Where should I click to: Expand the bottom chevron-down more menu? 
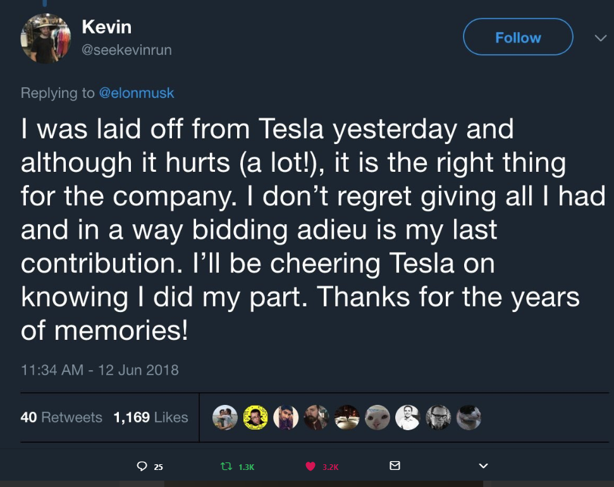[483, 466]
